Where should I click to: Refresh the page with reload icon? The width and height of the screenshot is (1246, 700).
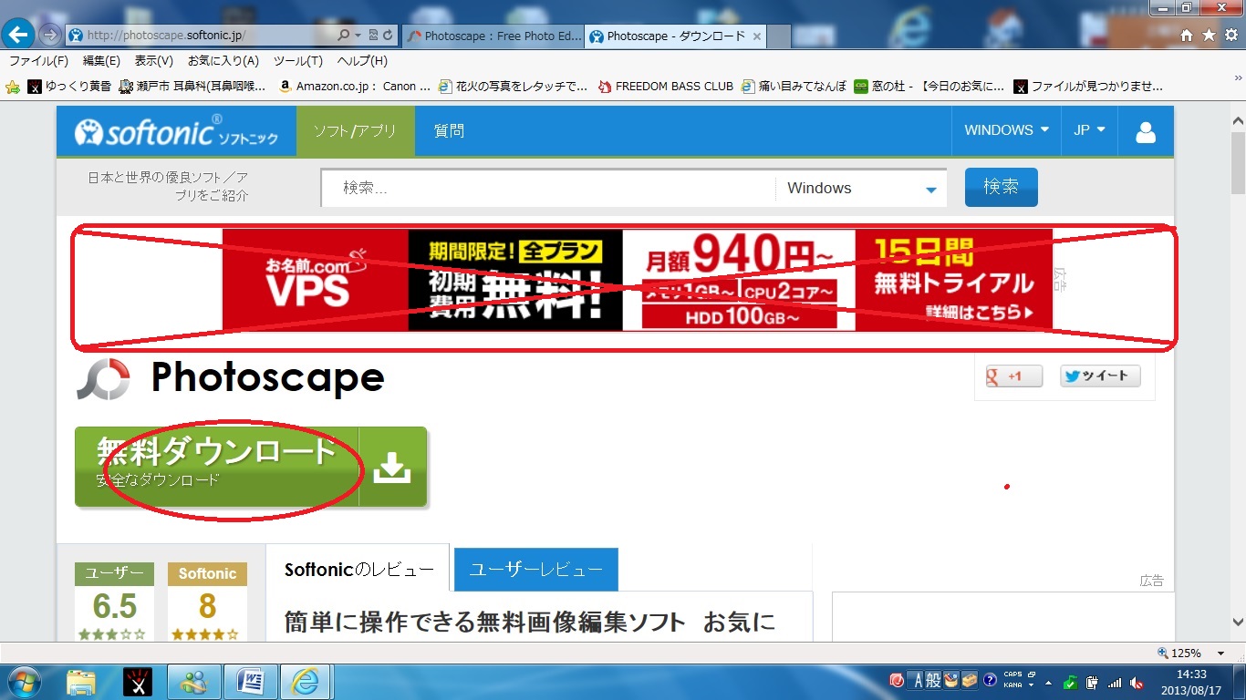(388, 35)
